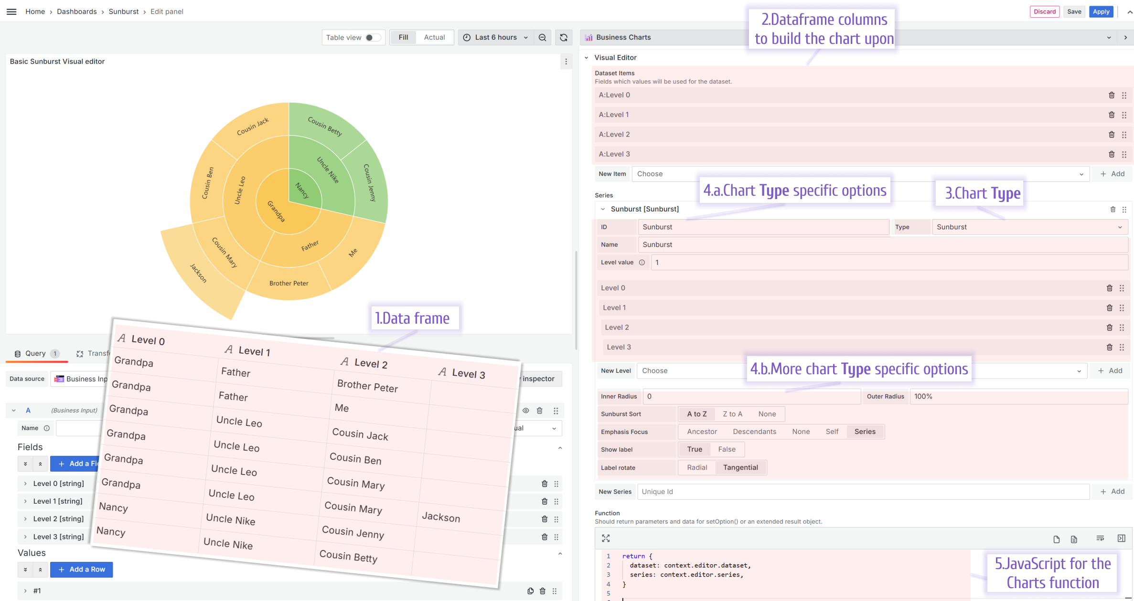Viewport: 1134px width, 601px height.
Task: Expand the Function code editor to fullscreen
Action: pyautogui.click(x=606, y=538)
